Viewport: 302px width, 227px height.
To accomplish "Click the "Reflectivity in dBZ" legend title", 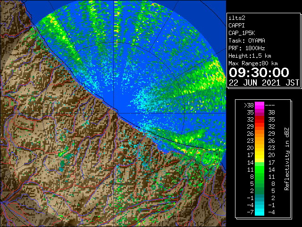I will (x=287, y=159).
